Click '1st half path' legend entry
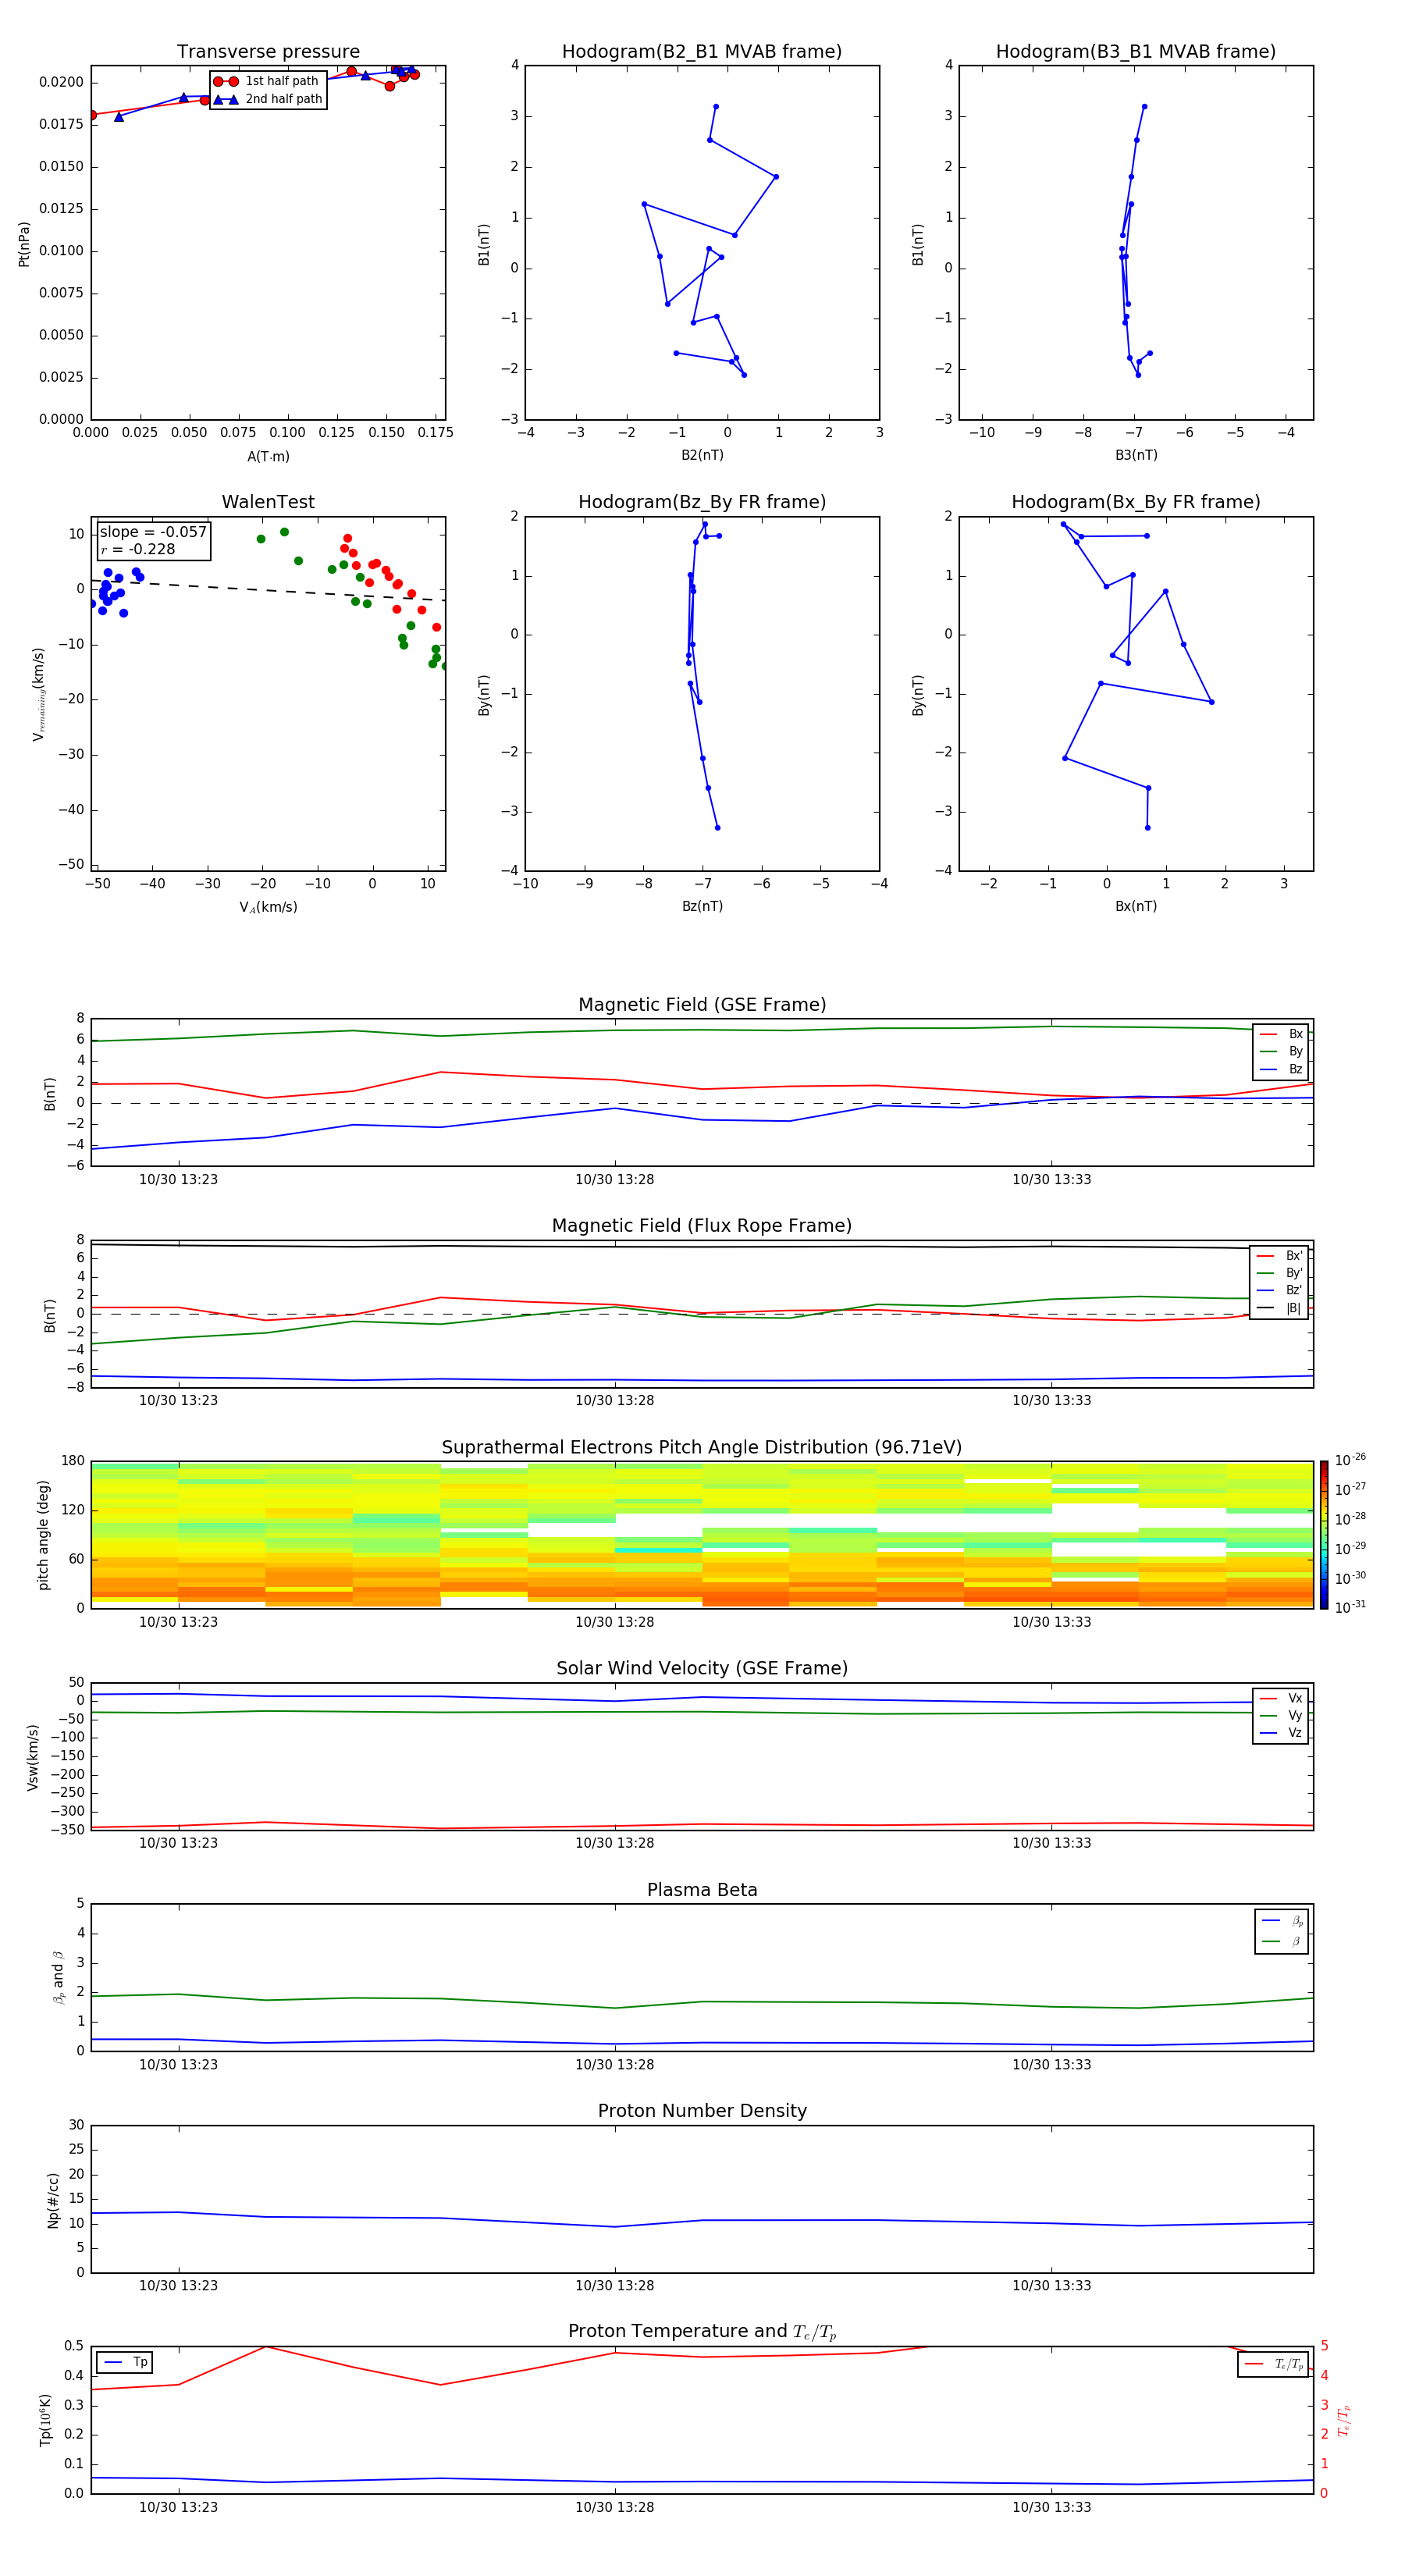 click(267, 81)
